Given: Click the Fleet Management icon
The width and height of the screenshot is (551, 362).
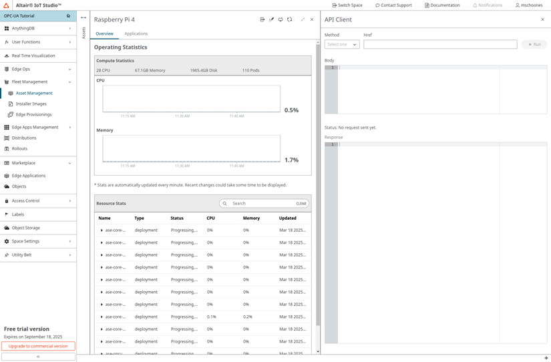Looking at the screenshot, I should pos(7,82).
